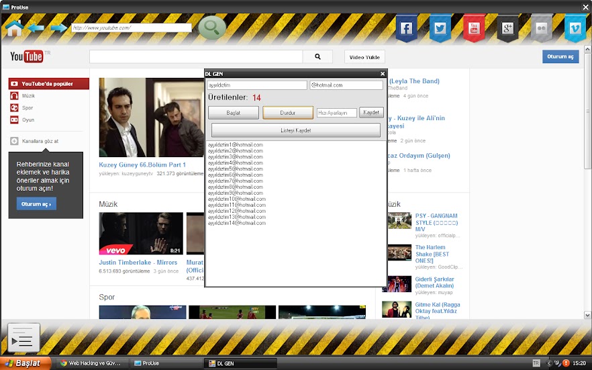Click the YouTube search input box
The width and height of the screenshot is (592, 370).
196,56
